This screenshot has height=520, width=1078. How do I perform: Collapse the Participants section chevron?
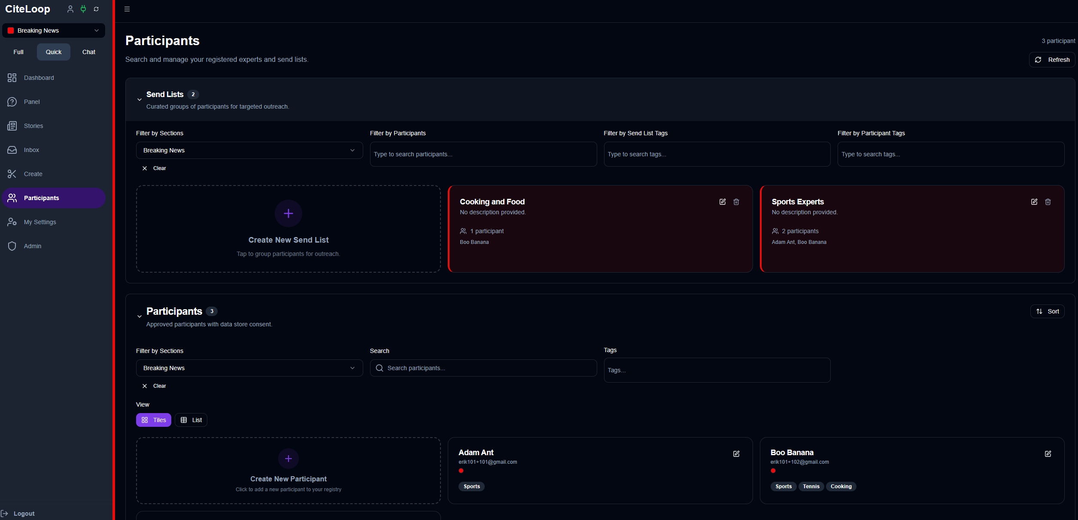click(140, 316)
